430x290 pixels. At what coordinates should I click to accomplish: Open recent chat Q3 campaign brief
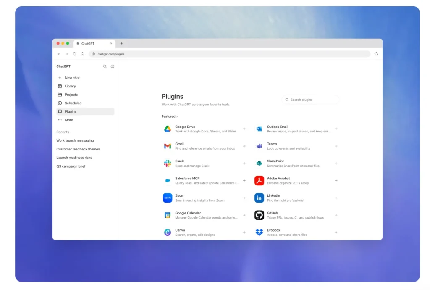click(71, 166)
